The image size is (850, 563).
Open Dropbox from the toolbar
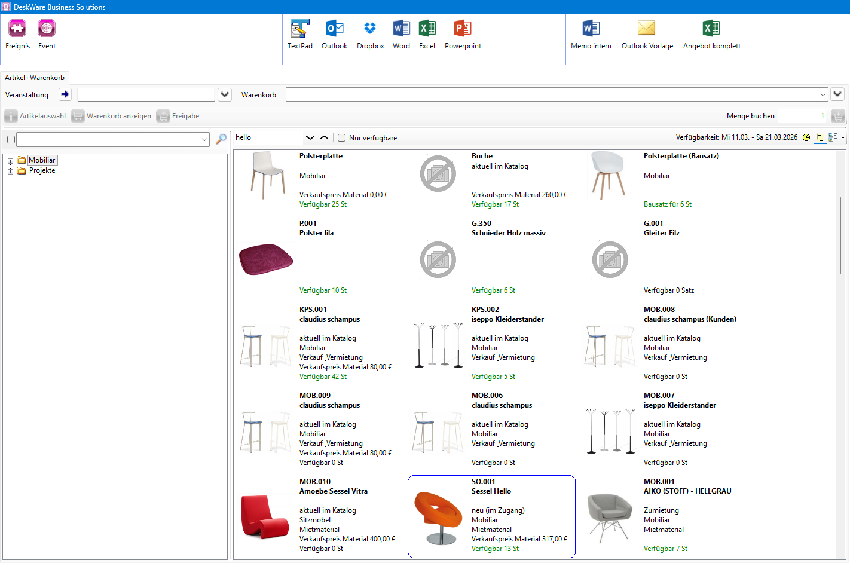tap(370, 33)
